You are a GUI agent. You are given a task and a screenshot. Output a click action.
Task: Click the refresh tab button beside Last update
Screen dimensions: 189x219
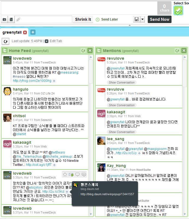coord(5,41)
